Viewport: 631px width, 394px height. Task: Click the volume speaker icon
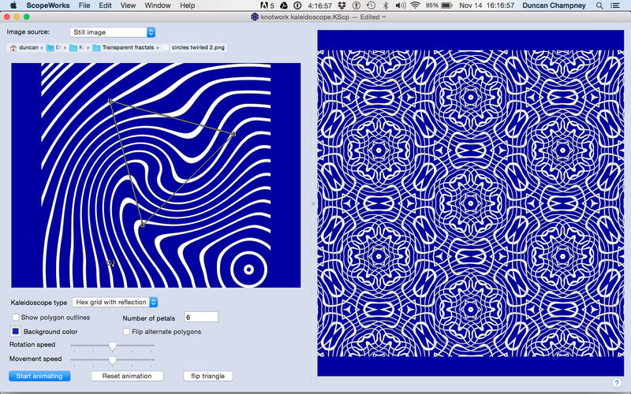point(399,6)
